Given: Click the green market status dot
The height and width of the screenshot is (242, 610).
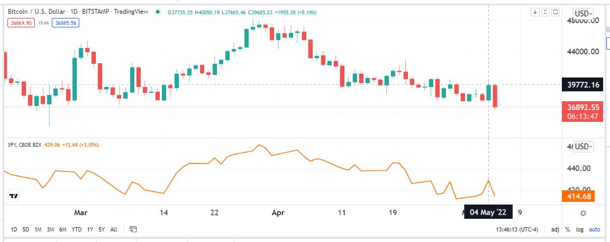Looking at the screenshot, I should coord(157,12).
